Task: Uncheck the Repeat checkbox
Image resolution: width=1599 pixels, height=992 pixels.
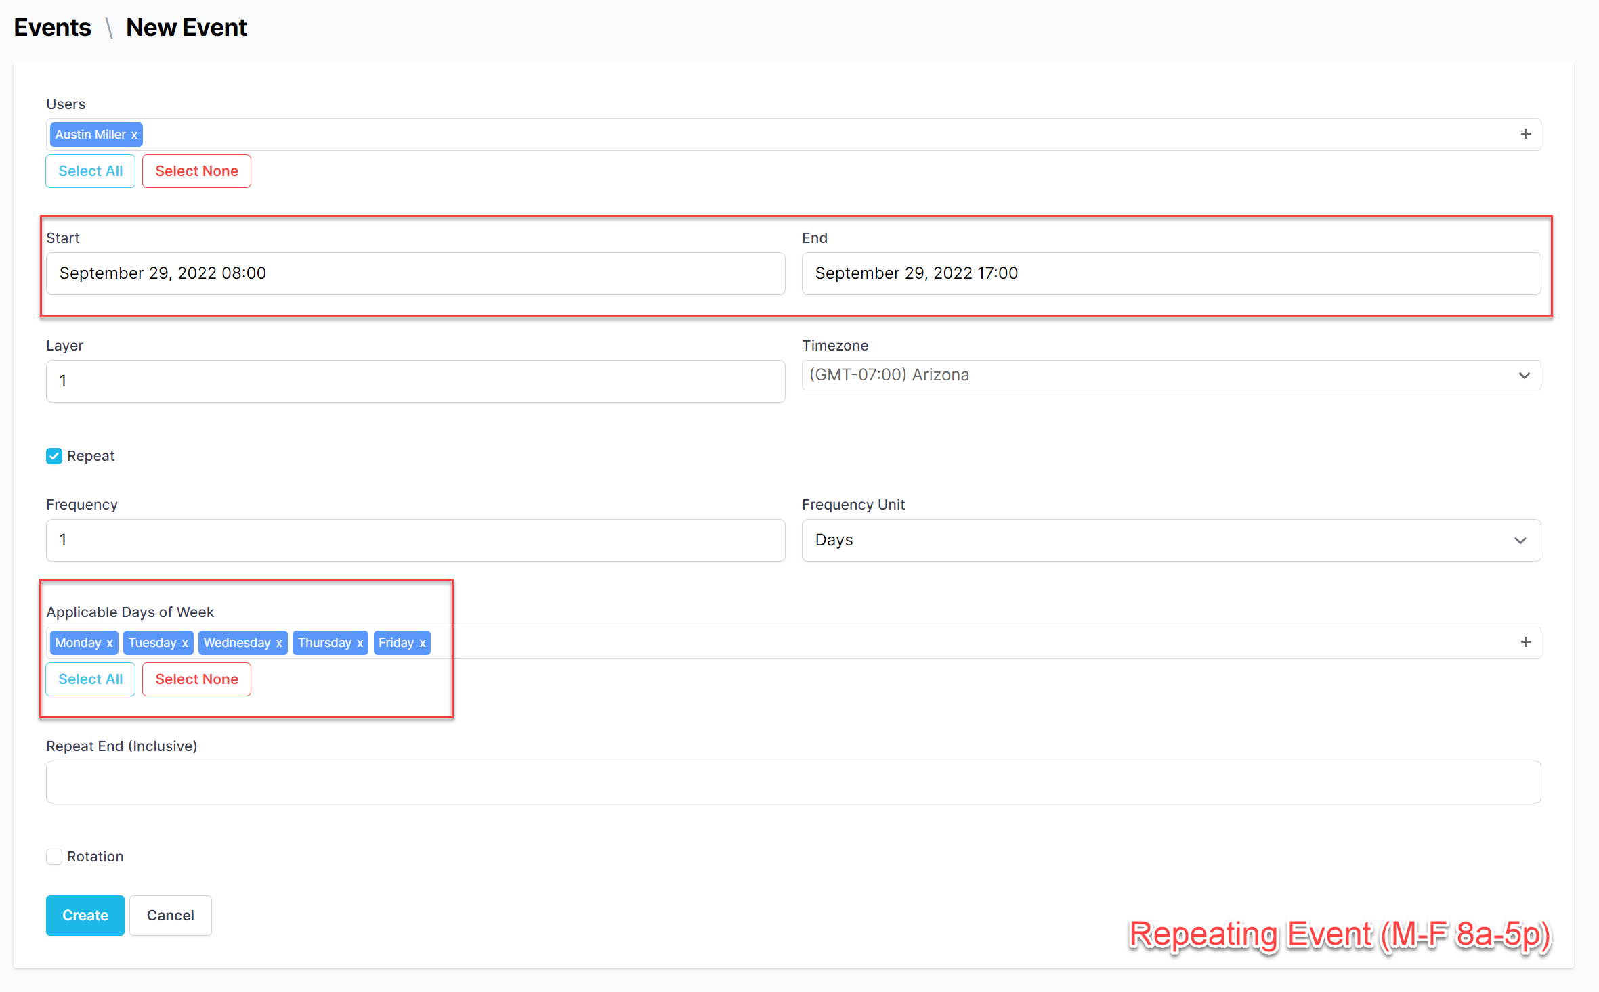Action: click(54, 456)
